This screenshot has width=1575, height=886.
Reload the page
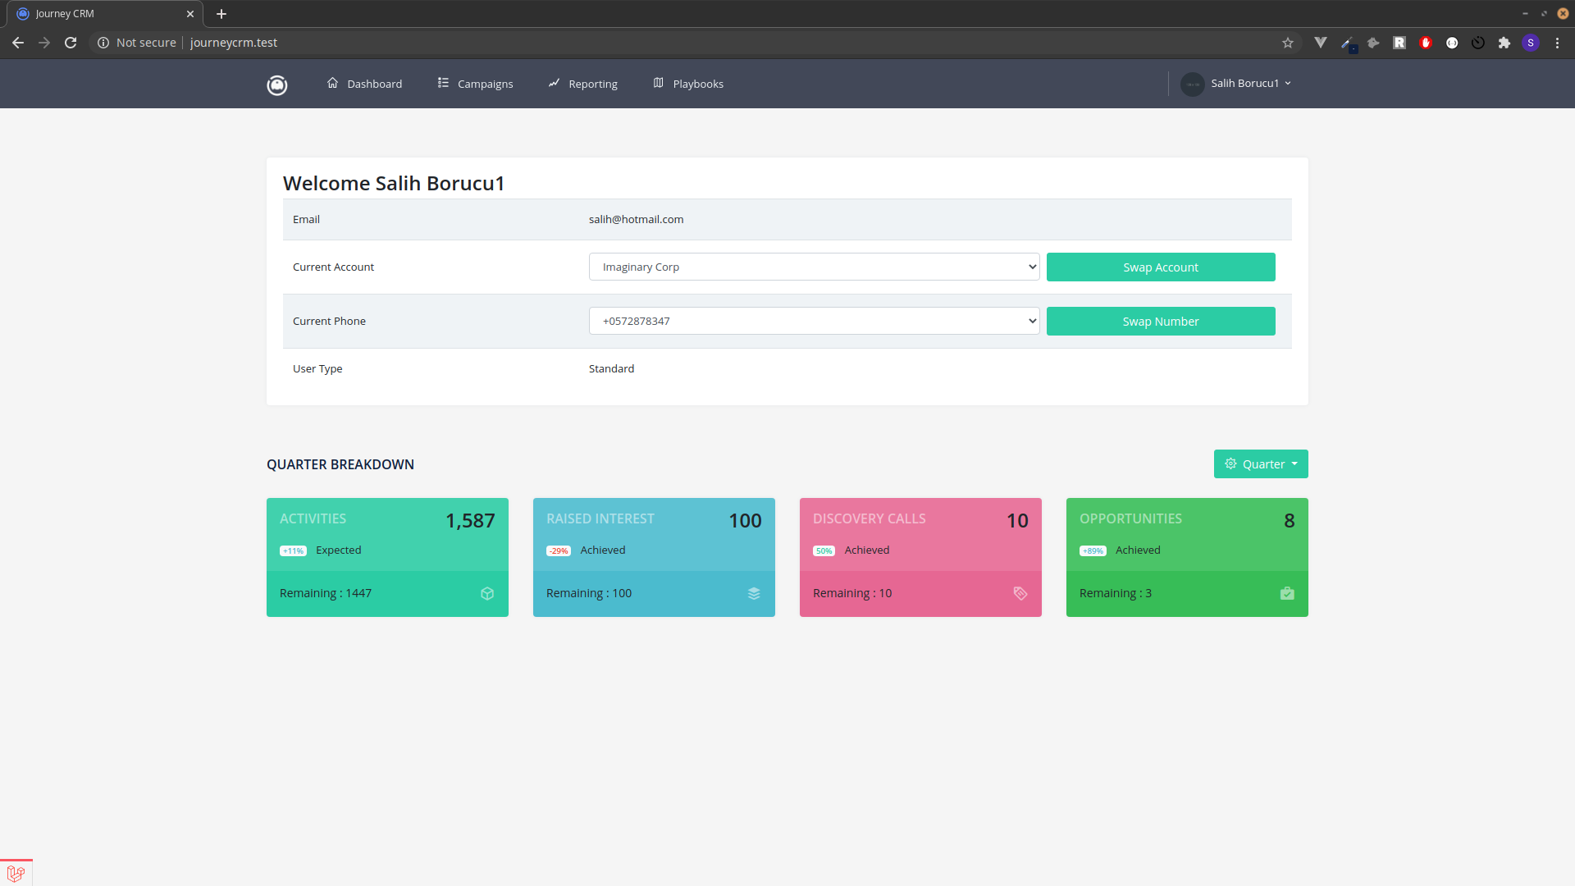[x=71, y=43]
